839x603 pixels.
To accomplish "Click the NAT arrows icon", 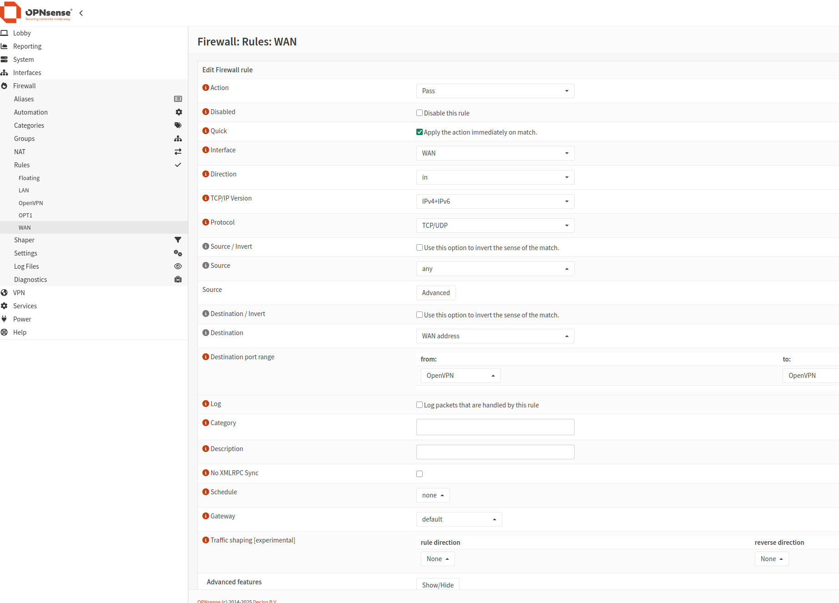I will point(178,152).
